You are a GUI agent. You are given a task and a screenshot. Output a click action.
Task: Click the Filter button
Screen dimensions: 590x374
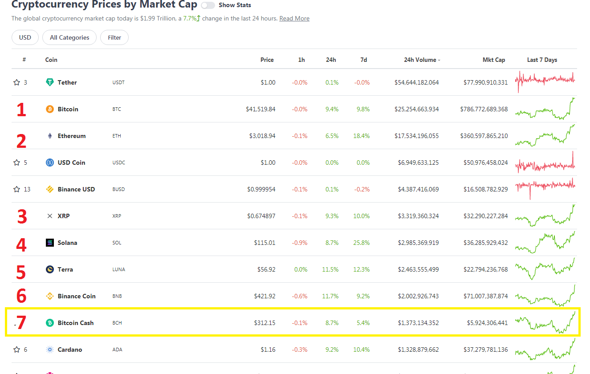click(x=114, y=37)
